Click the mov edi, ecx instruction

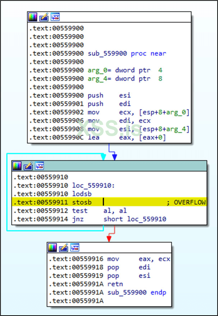[x=119, y=121]
